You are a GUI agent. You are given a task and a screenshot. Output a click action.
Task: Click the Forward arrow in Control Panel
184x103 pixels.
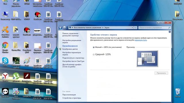pos(64,28)
